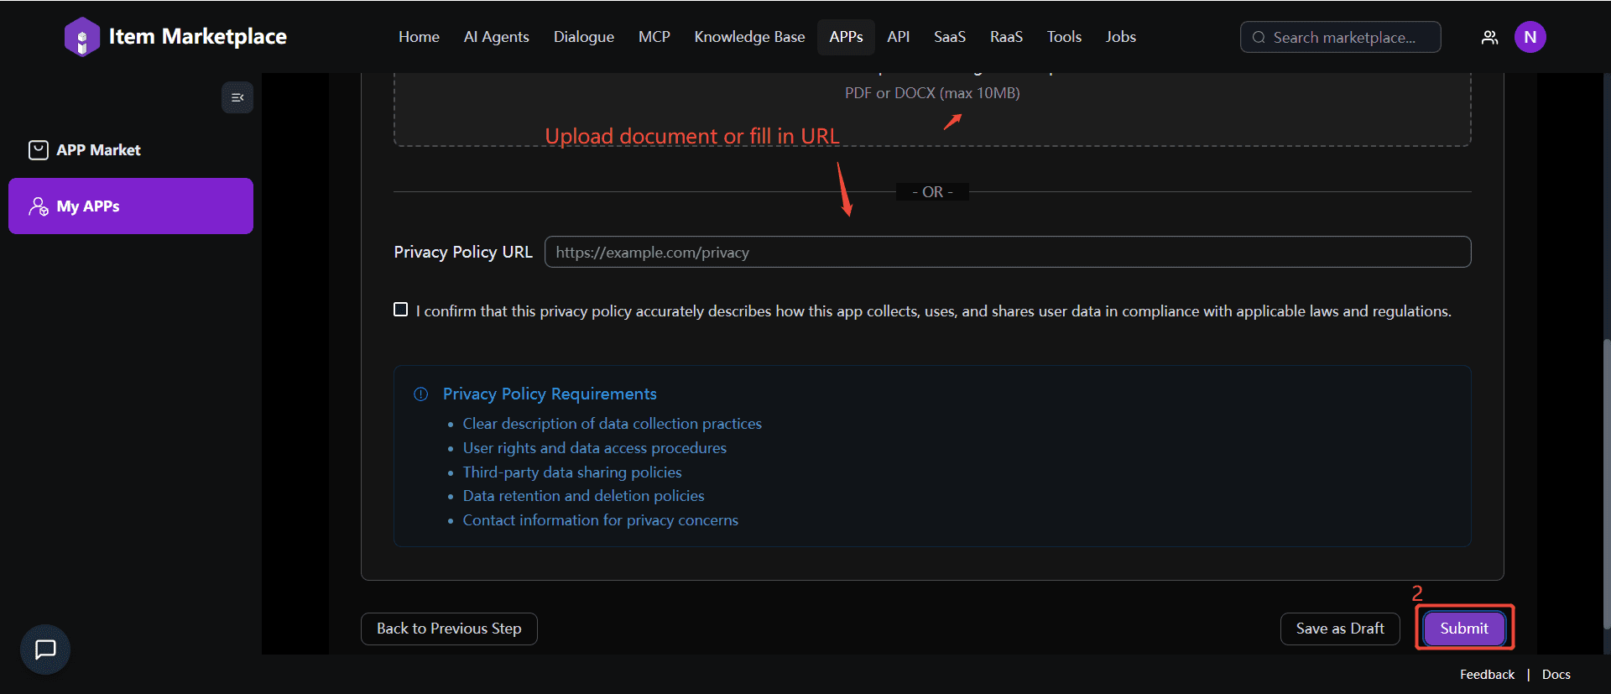Click the Privacy Policy Requirements info icon
Viewport: 1611px width, 694px height.
421,394
